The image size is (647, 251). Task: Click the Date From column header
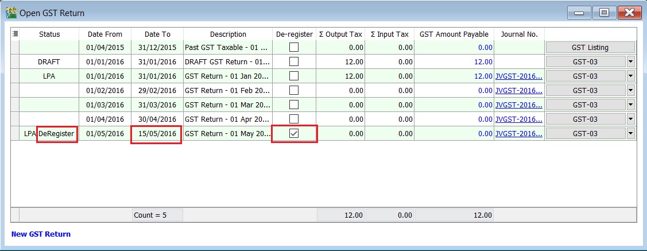pyautogui.click(x=105, y=34)
